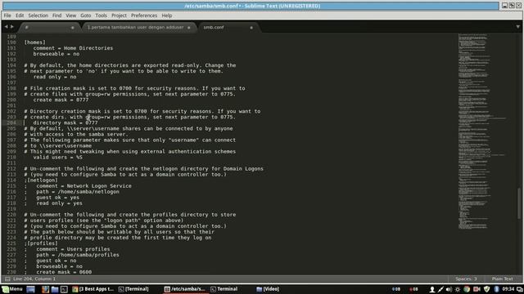Close the smb.conf tab using its dot

click(251, 28)
